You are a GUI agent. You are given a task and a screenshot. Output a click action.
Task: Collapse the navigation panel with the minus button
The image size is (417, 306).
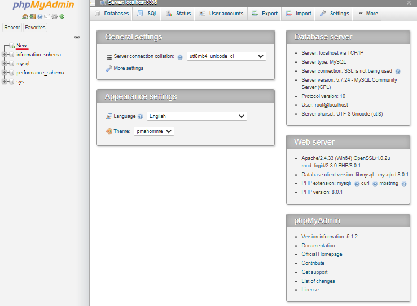(93, 3)
